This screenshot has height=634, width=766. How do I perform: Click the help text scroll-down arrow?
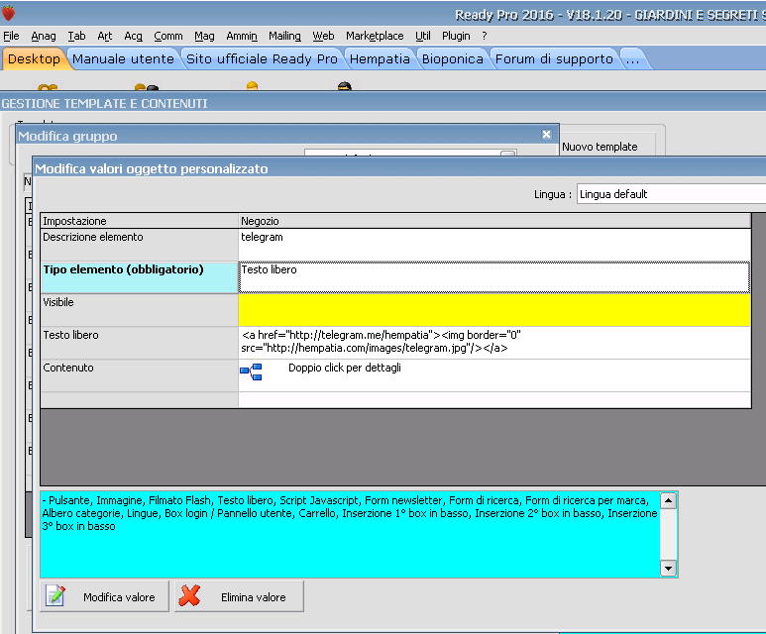point(668,568)
